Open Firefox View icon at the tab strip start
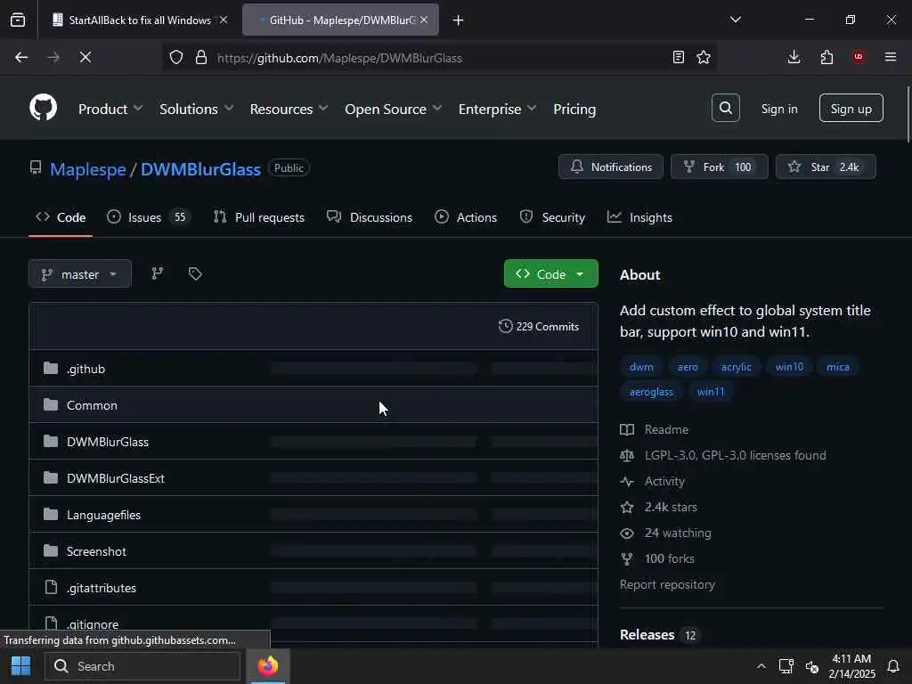 [18, 20]
